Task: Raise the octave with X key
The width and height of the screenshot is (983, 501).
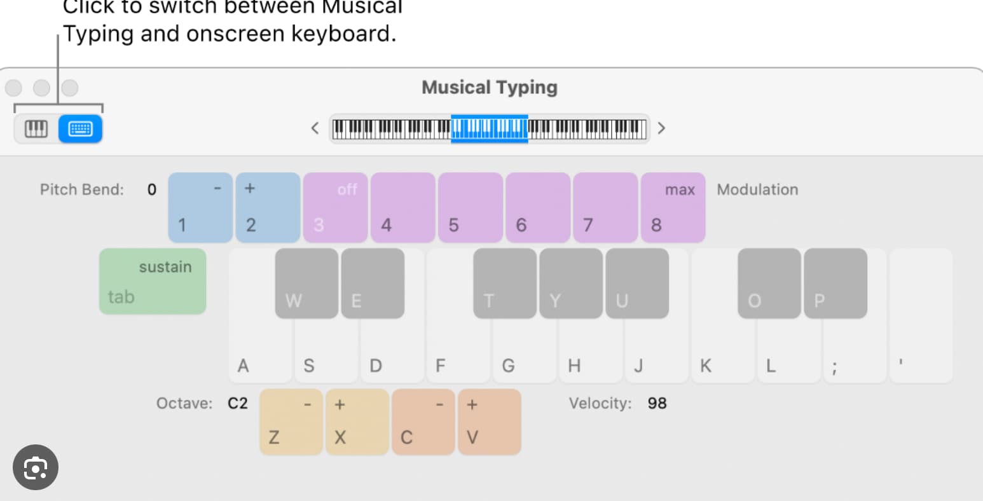Action: click(357, 422)
